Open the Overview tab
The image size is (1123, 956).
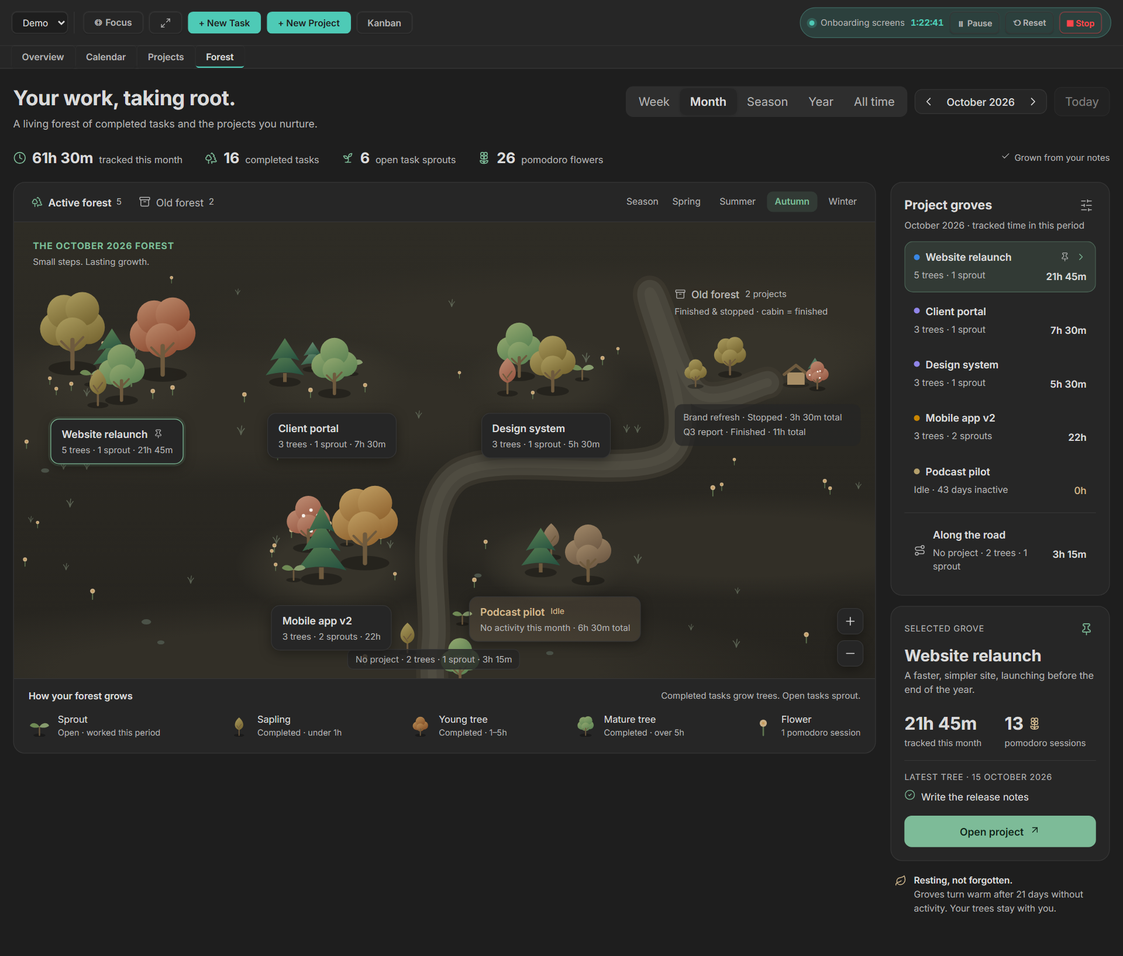pyautogui.click(x=43, y=57)
